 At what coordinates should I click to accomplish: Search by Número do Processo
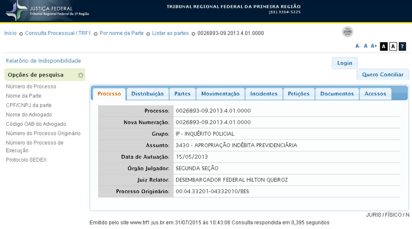coord(31,86)
